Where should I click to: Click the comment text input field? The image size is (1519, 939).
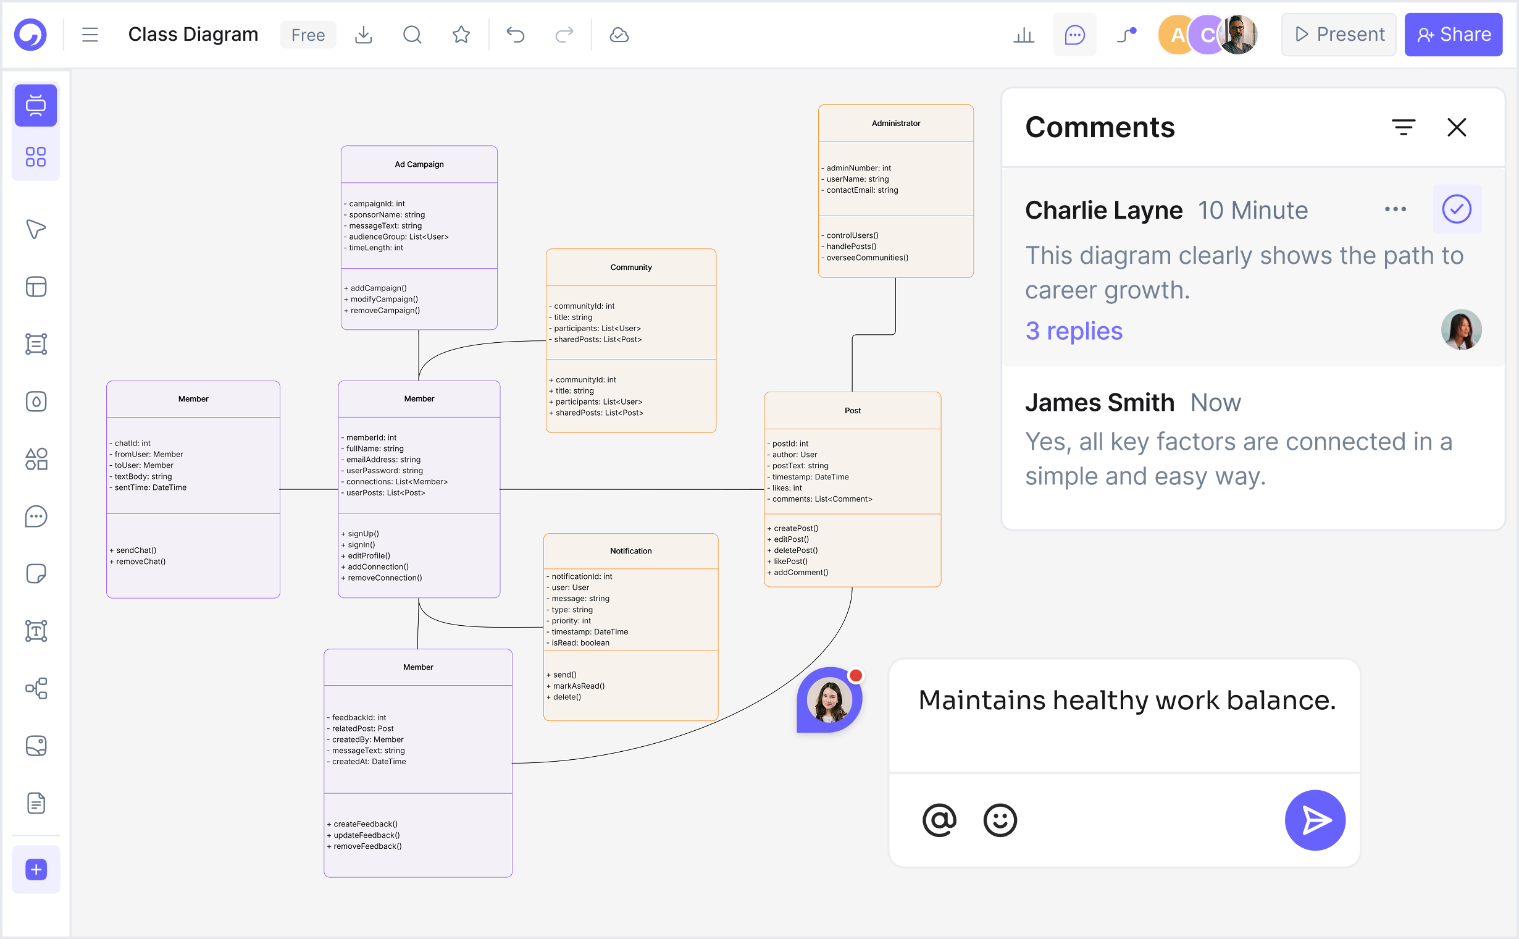pyautogui.click(x=1124, y=717)
